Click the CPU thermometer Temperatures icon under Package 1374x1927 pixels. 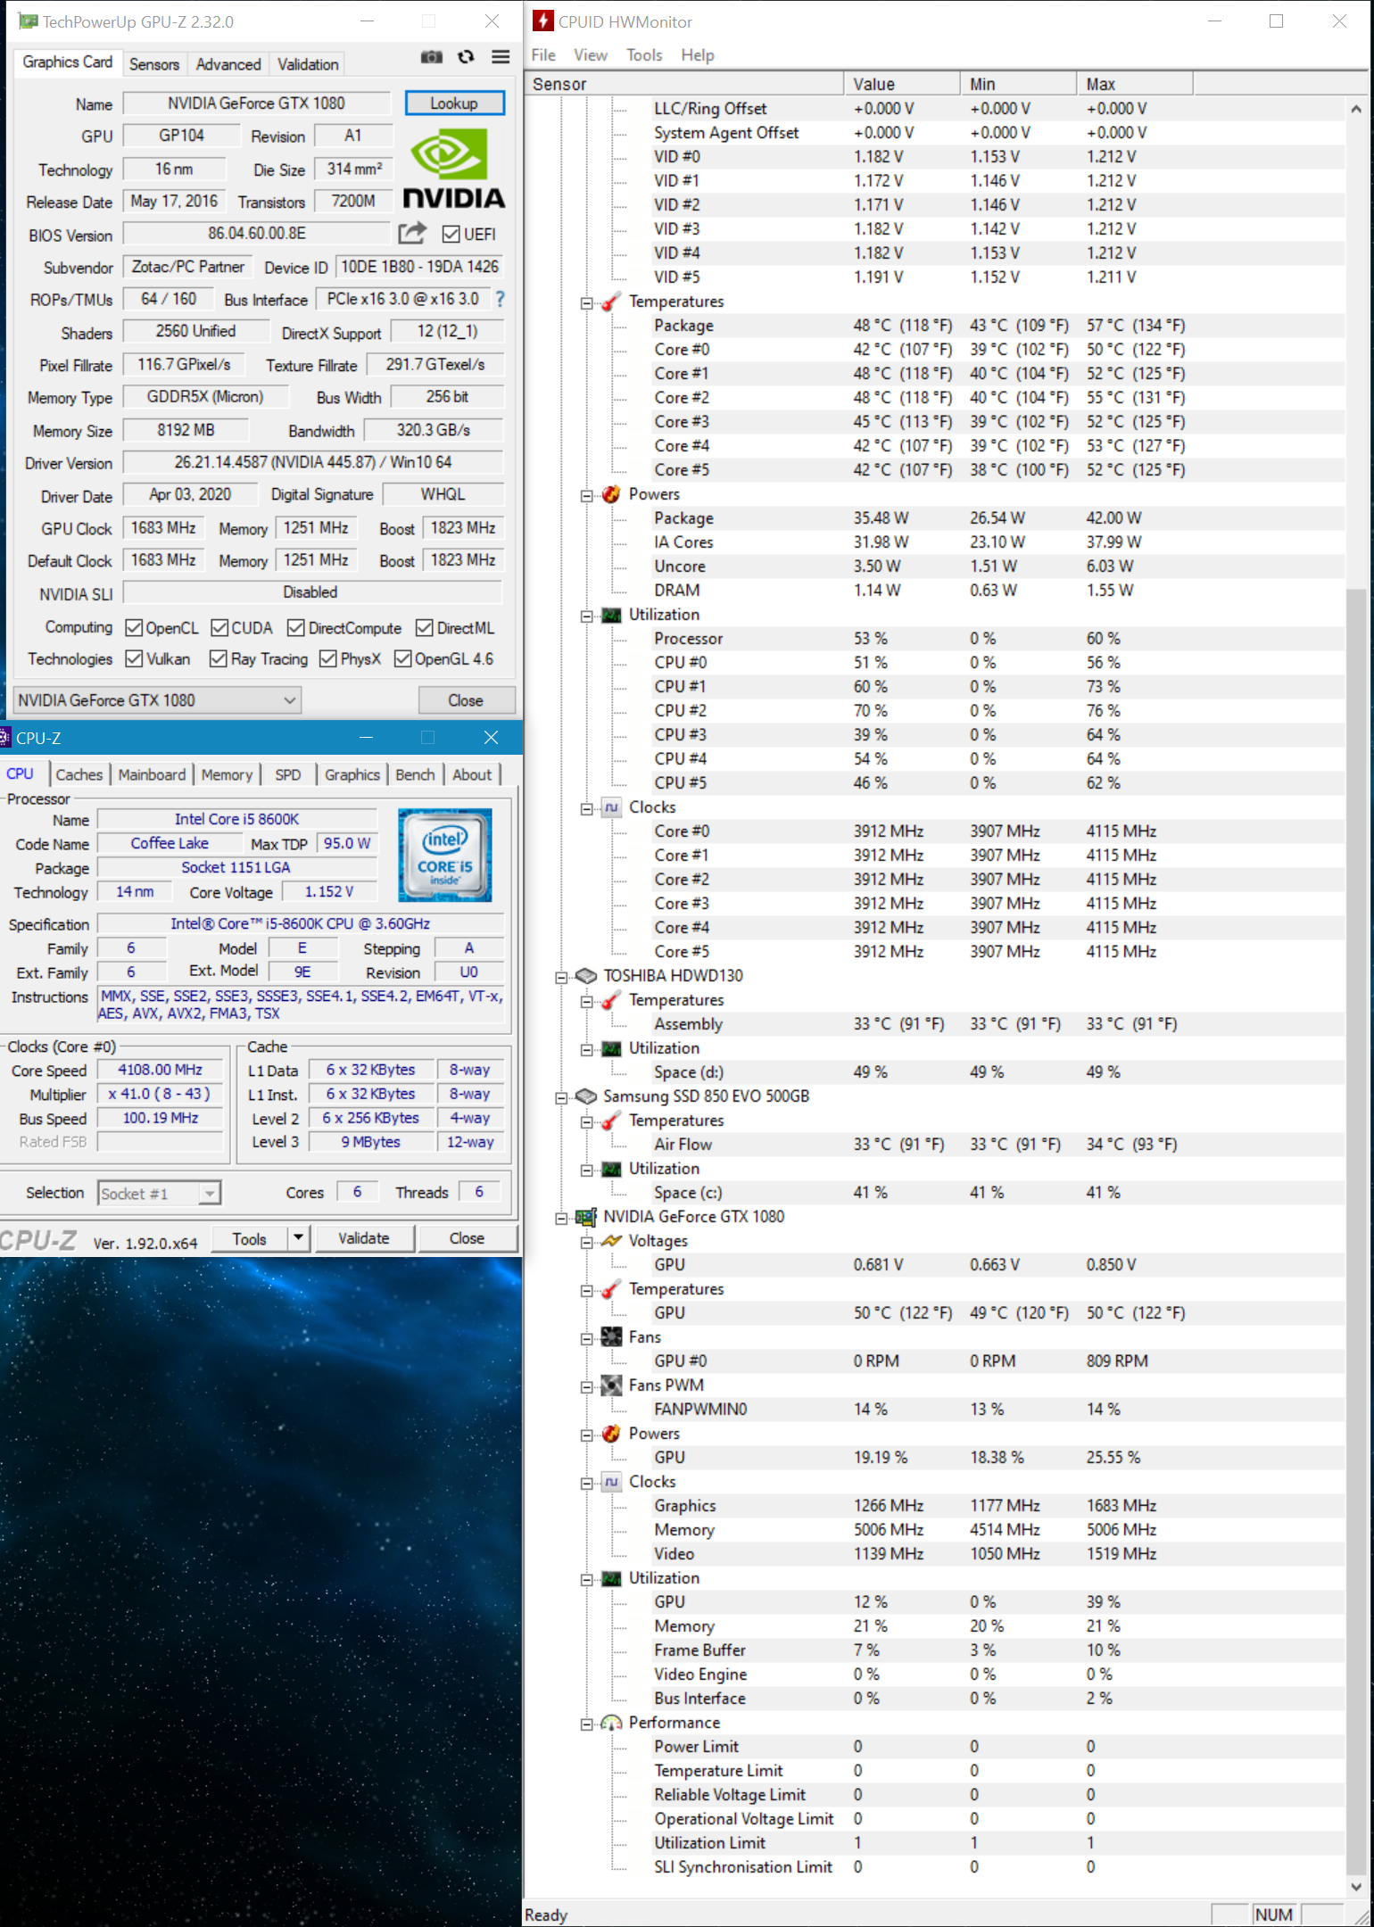[x=611, y=302]
